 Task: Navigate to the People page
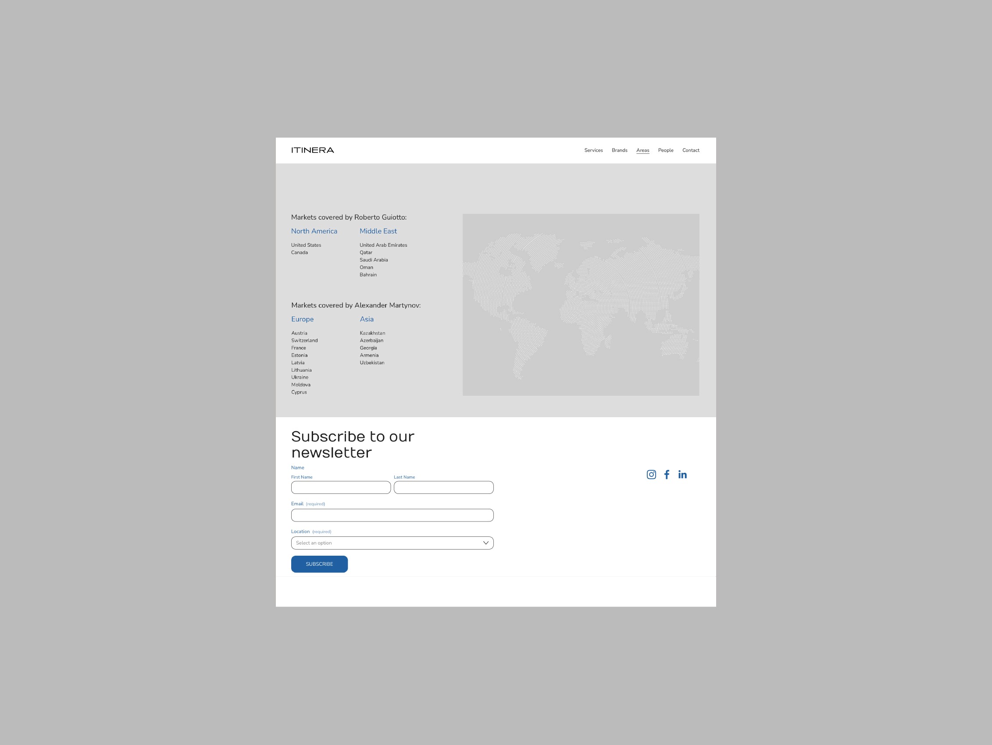coord(666,150)
